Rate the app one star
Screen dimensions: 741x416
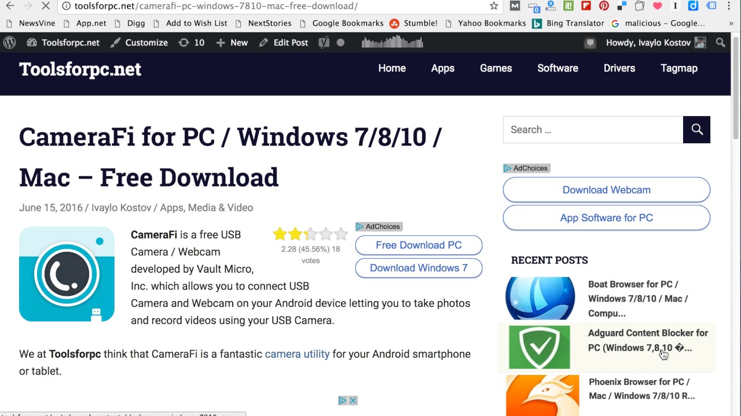tap(280, 234)
